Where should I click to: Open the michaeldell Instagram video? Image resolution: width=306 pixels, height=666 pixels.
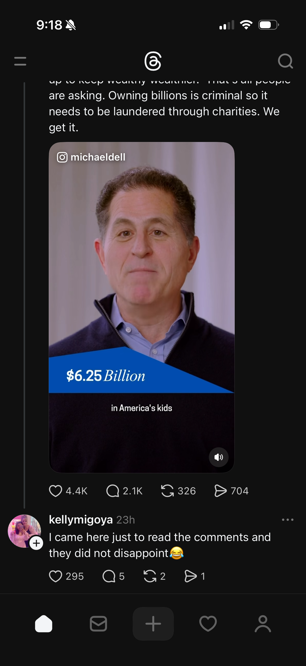(142, 307)
